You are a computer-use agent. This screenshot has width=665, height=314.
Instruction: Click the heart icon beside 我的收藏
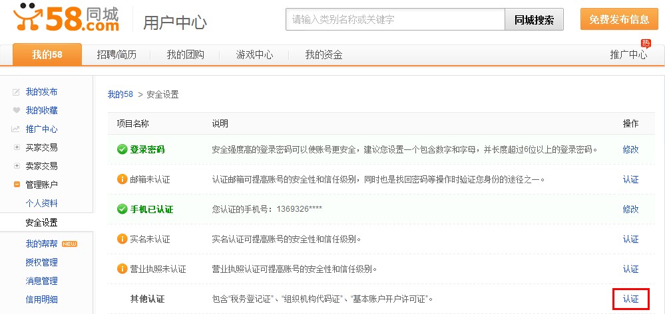pos(16,111)
